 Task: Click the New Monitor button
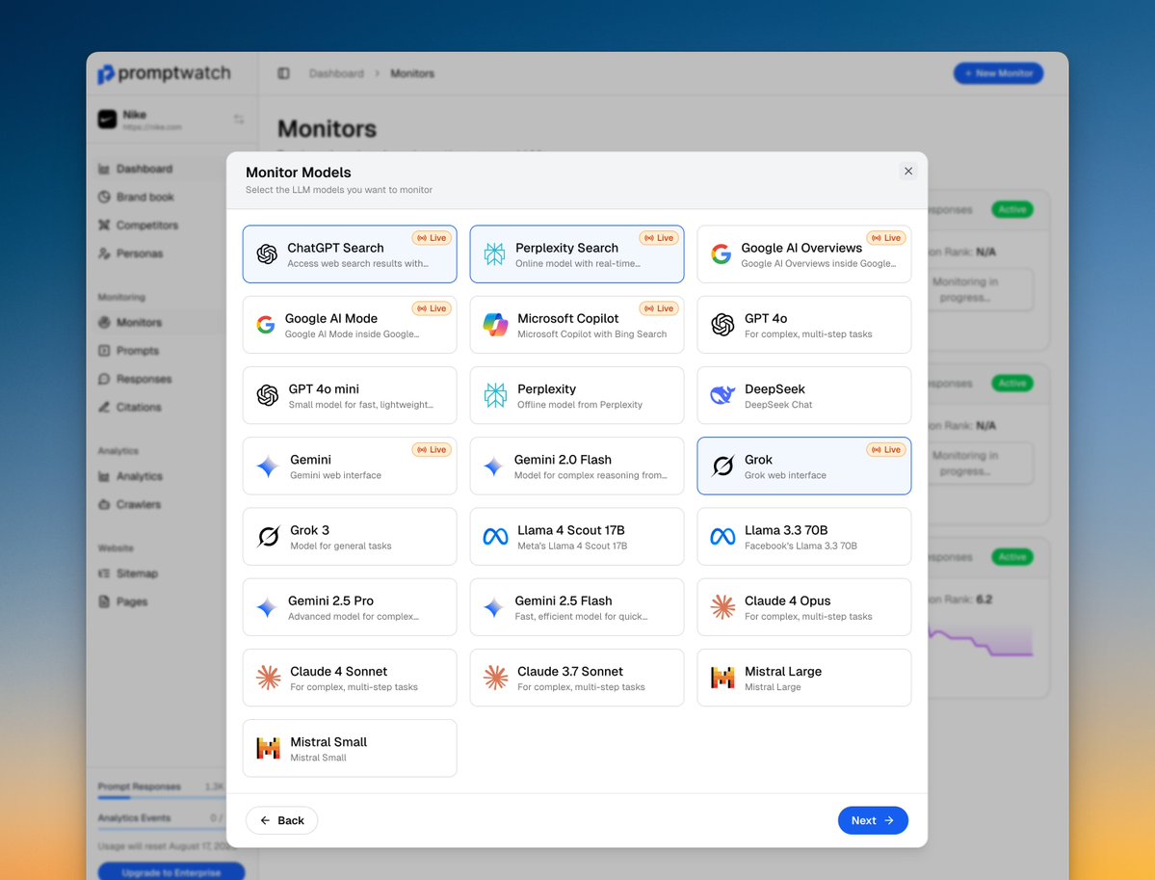click(998, 73)
